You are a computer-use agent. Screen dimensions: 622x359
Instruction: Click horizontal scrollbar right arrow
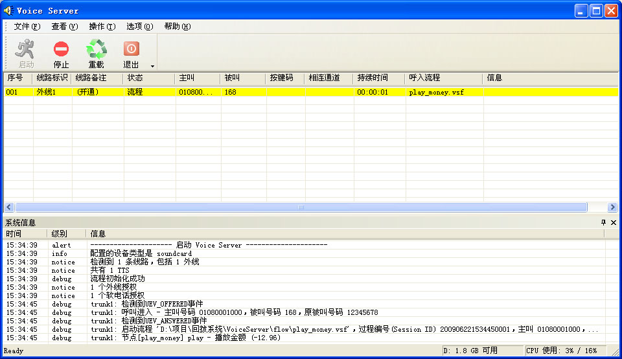612,207
